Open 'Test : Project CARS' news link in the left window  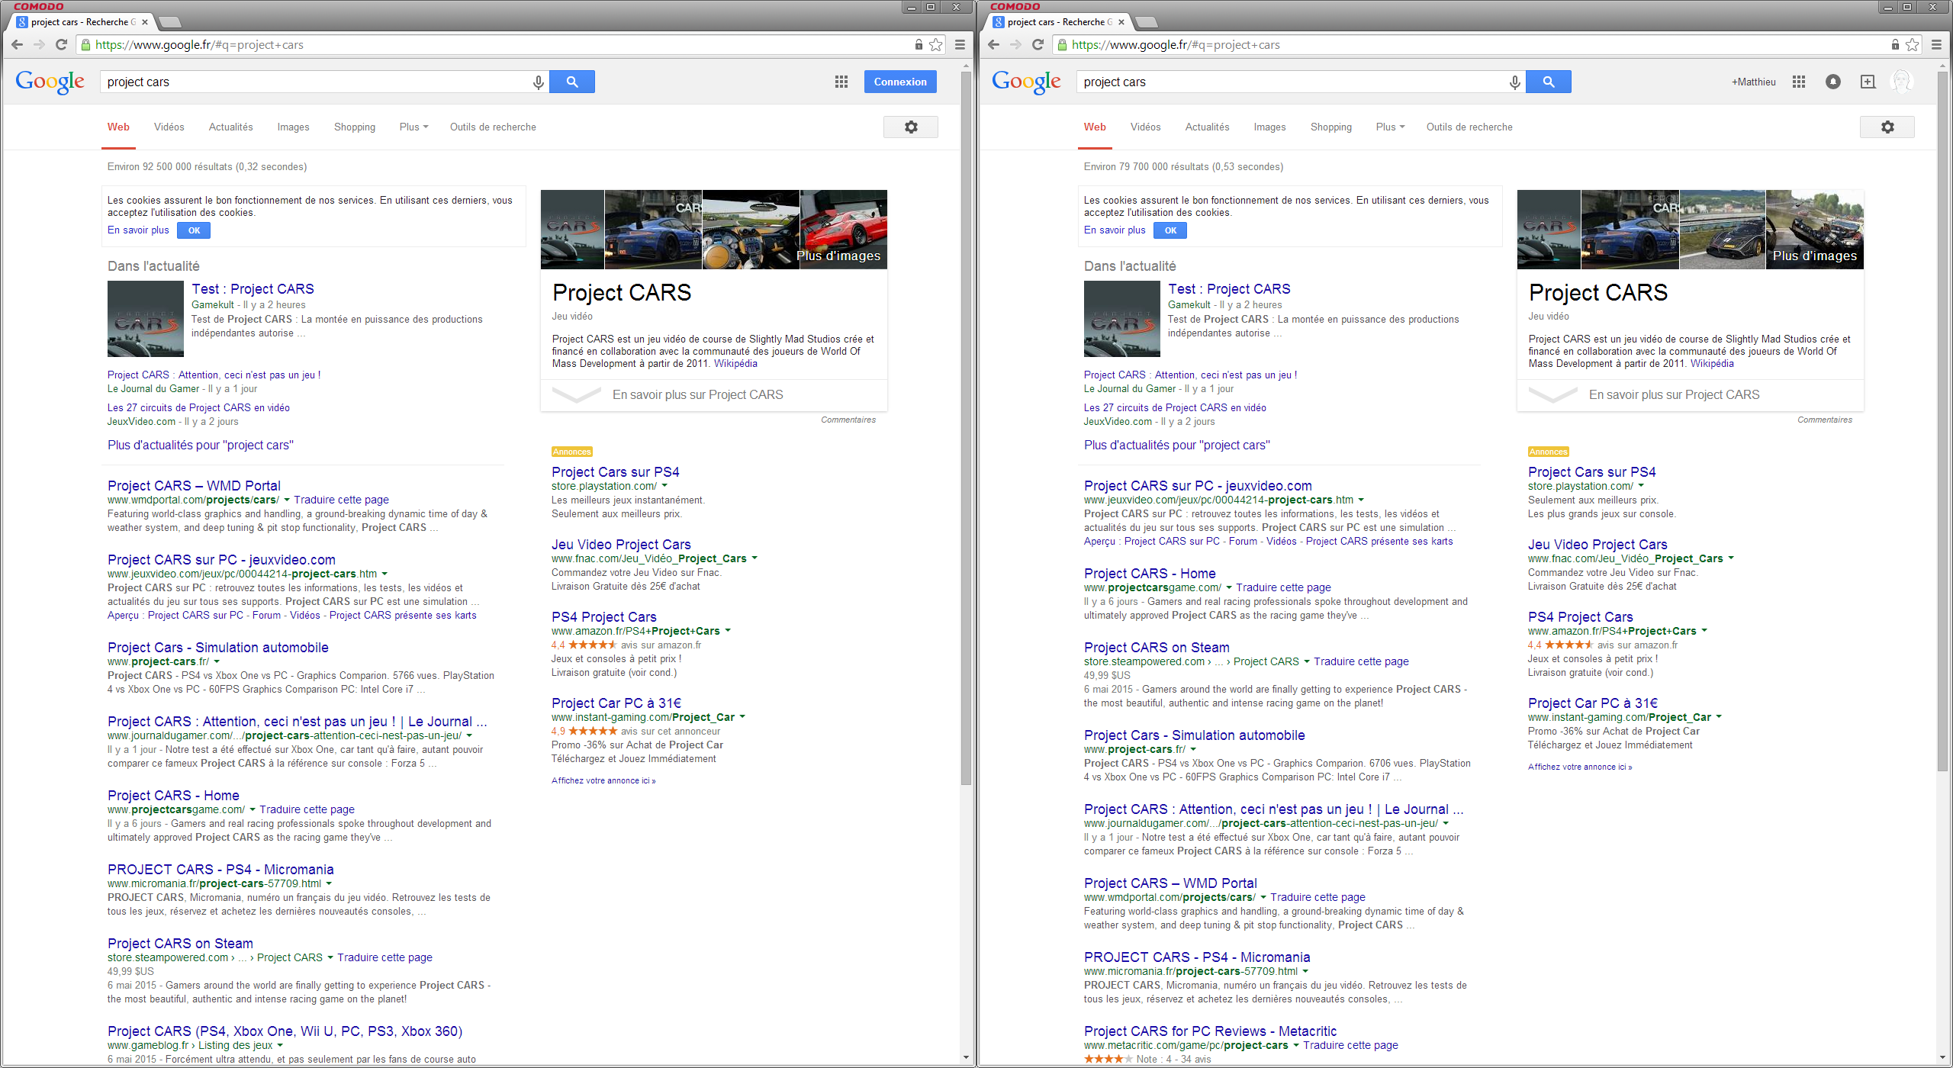click(253, 289)
